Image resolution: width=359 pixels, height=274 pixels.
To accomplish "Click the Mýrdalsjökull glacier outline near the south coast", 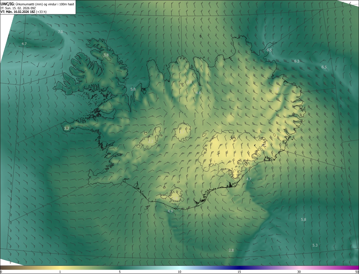I will pos(176,195).
